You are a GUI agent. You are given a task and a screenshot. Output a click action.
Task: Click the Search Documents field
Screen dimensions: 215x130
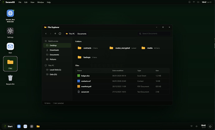pos(154,34)
